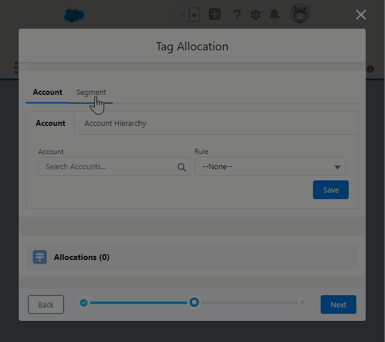
Task: Open the setup gear icon
Action: click(255, 15)
